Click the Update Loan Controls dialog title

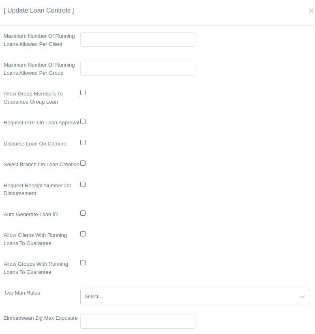click(x=39, y=11)
